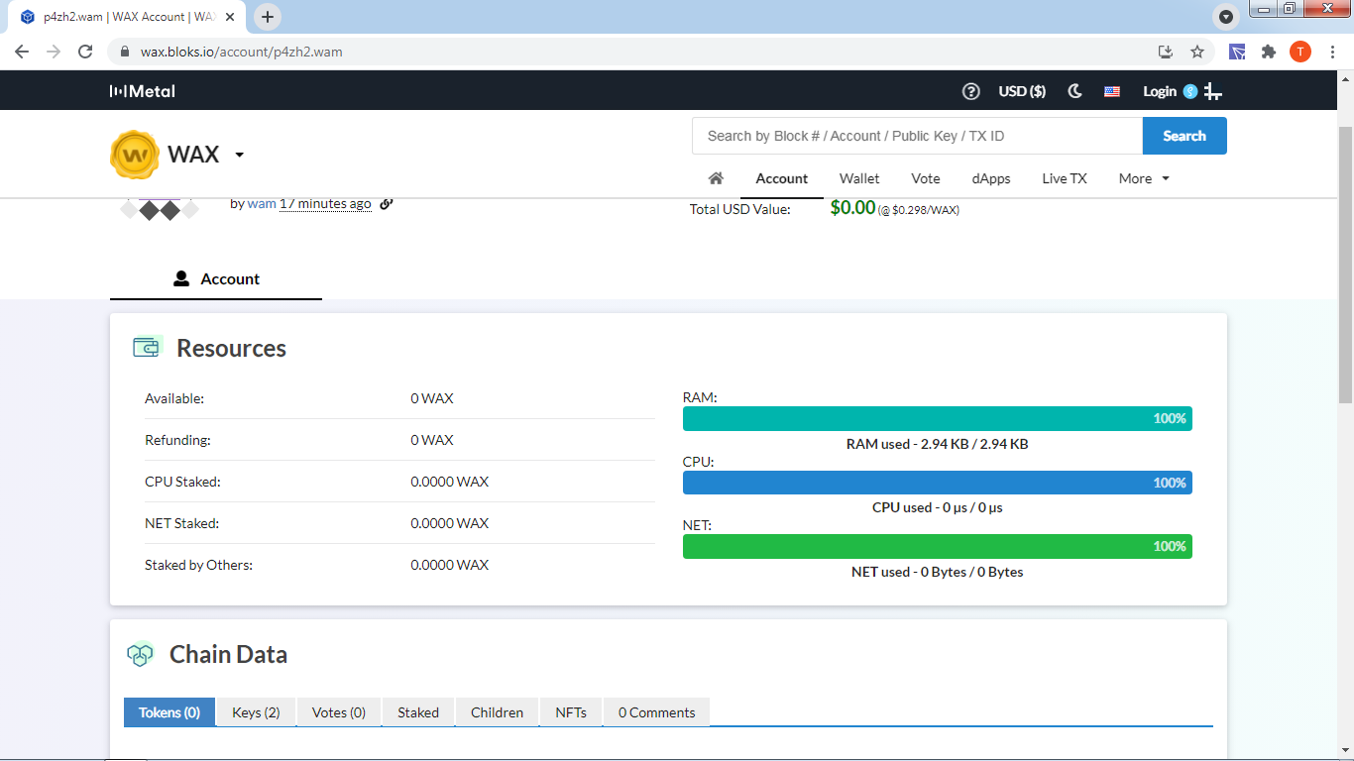This screenshot has height=761, width=1354.
Task: Open the Chrome extensions puzzle icon
Action: tap(1269, 52)
